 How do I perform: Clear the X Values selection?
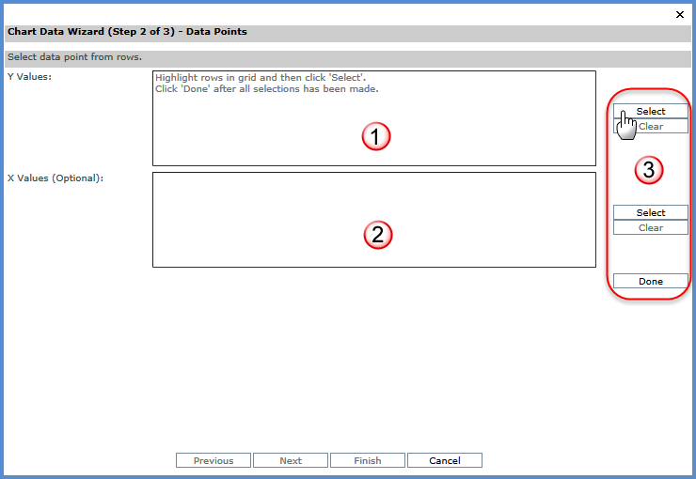(x=651, y=227)
